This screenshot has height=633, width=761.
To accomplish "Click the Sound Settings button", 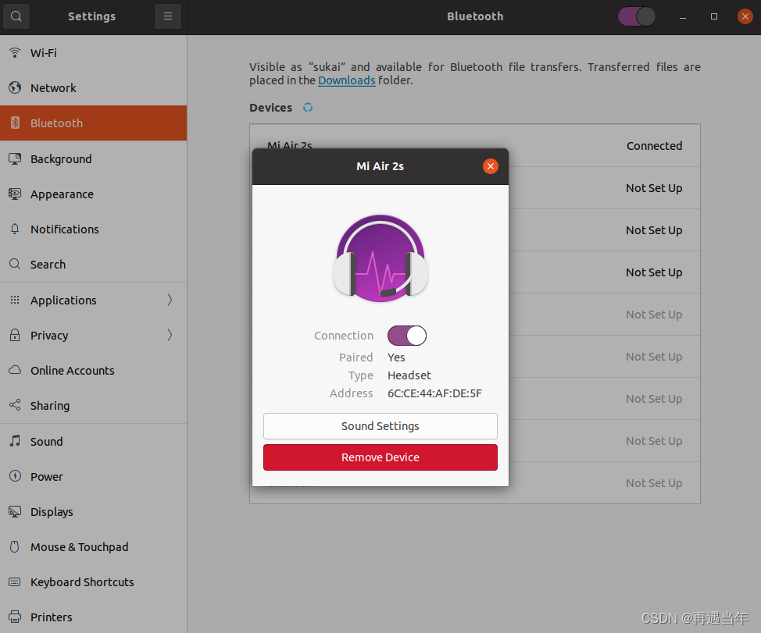I will click(380, 426).
